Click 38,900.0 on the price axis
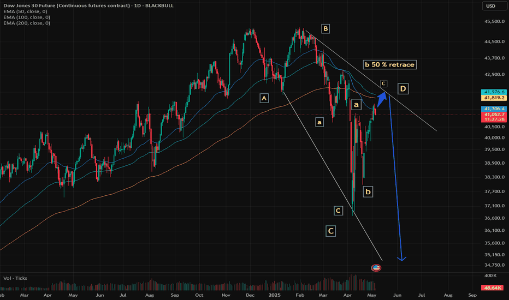 click(x=494, y=163)
